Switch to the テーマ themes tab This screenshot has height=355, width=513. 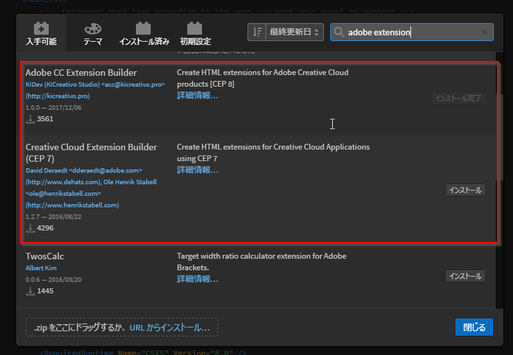point(93,33)
